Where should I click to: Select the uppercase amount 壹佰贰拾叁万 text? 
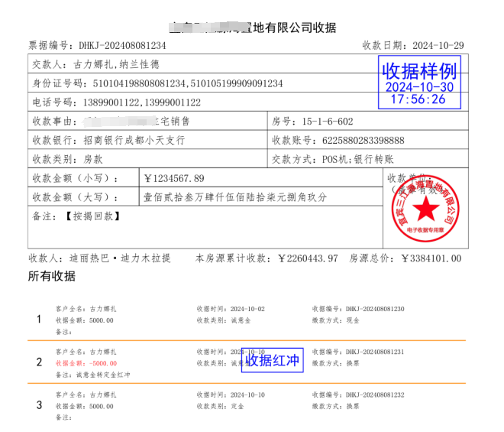[173, 197]
